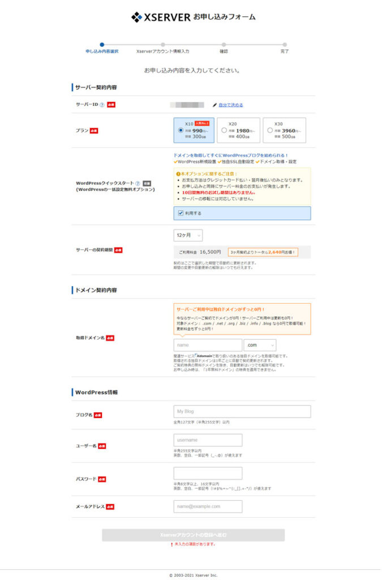The image size is (382, 580).
Task: Open the help icon next to サーバーID
Action: tap(102, 105)
